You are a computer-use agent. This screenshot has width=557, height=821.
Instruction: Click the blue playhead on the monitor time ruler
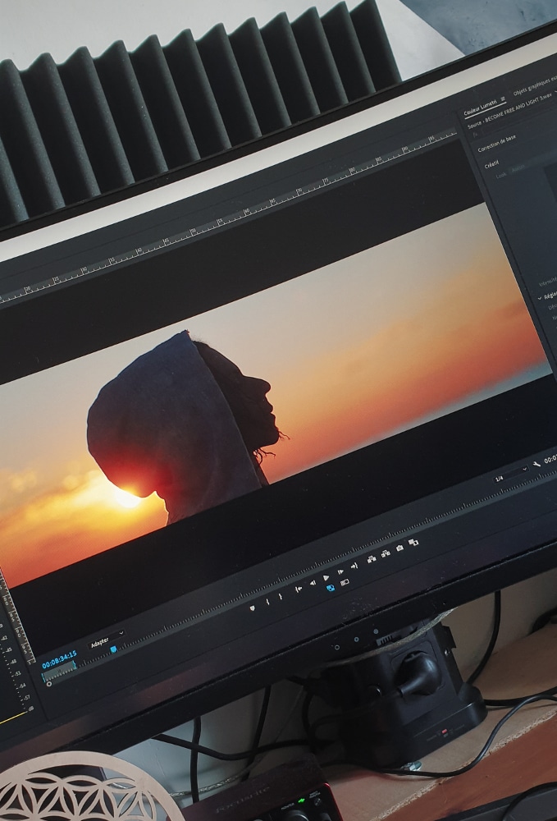[x=113, y=649]
